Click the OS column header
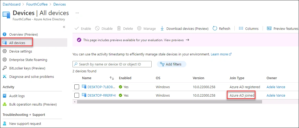The height and width of the screenshot is (128, 299). point(158,78)
